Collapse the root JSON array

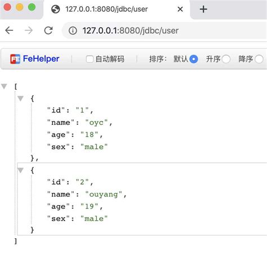4,86
